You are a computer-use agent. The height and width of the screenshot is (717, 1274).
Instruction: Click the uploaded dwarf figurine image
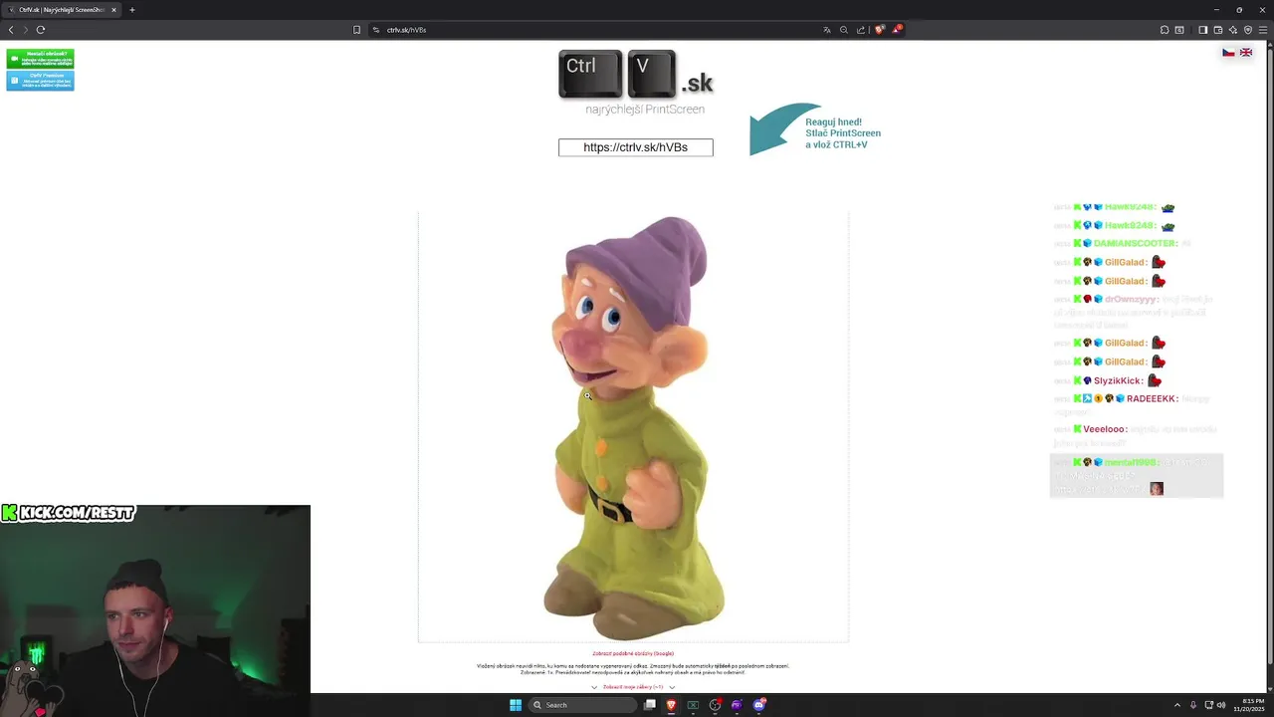click(633, 426)
